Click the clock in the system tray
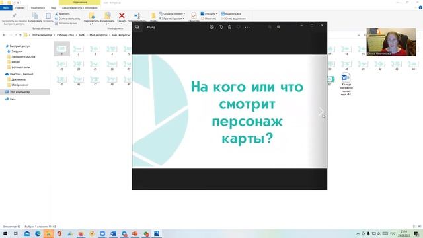The image size is (423, 238). coord(404,233)
